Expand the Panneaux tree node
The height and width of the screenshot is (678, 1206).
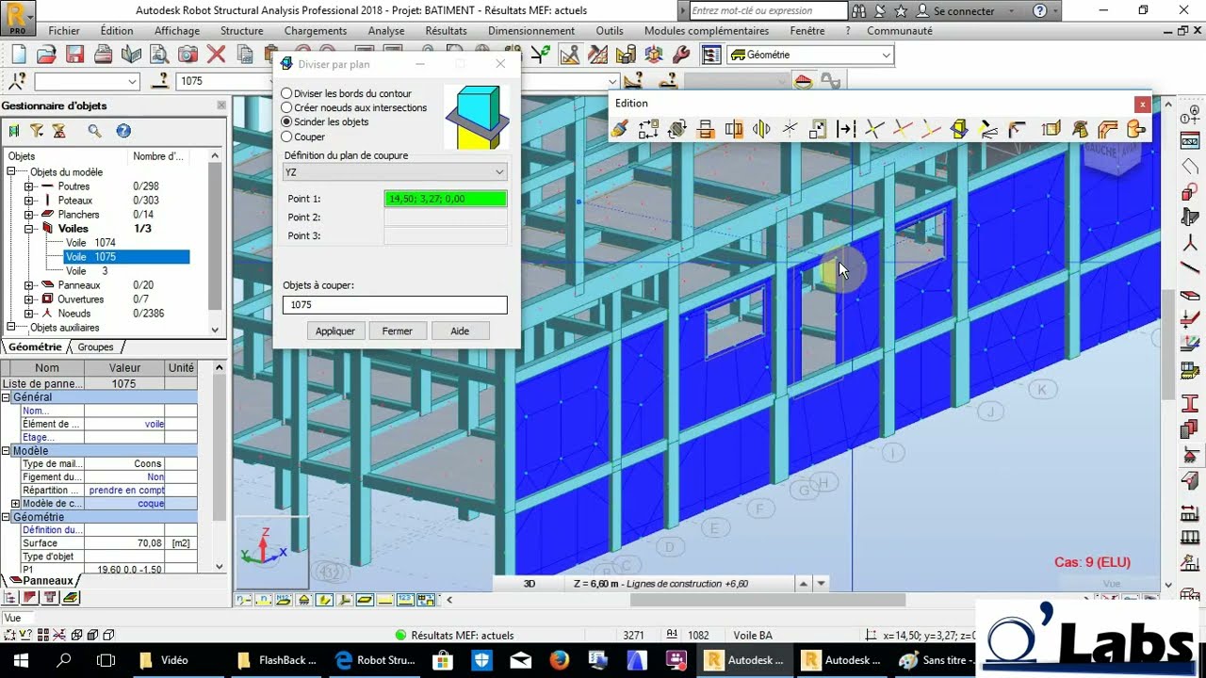click(29, 285)
